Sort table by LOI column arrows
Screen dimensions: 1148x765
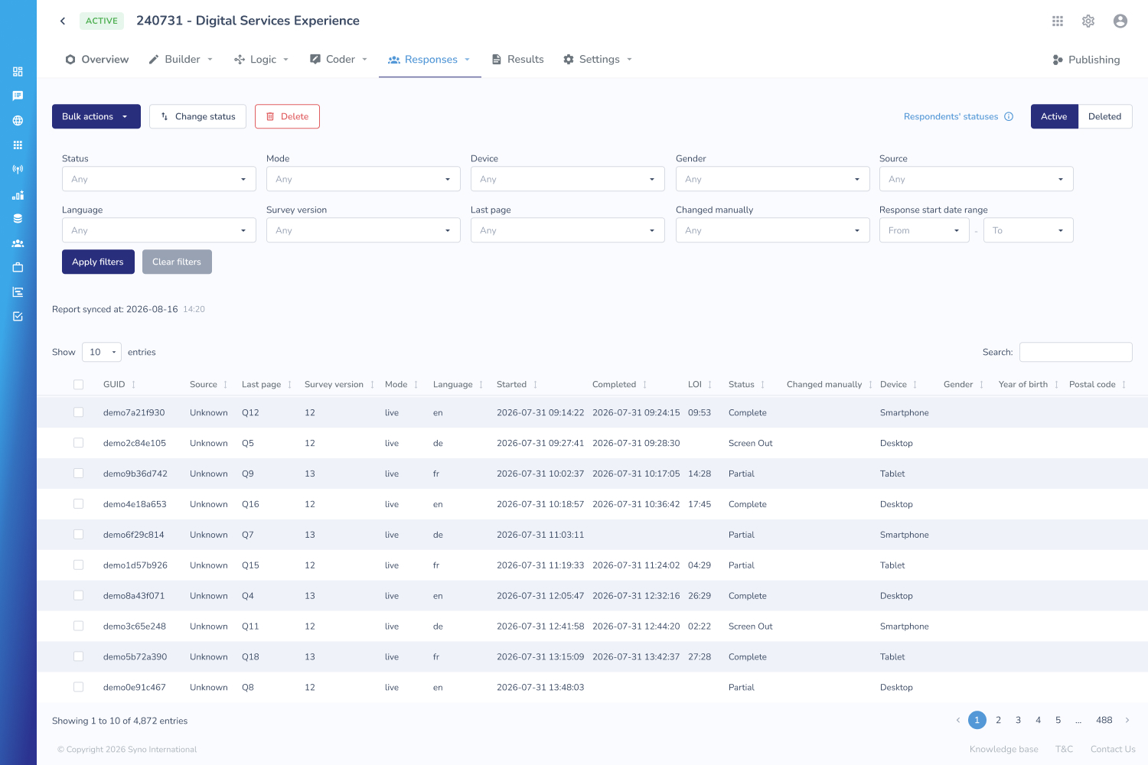(709, 385)
